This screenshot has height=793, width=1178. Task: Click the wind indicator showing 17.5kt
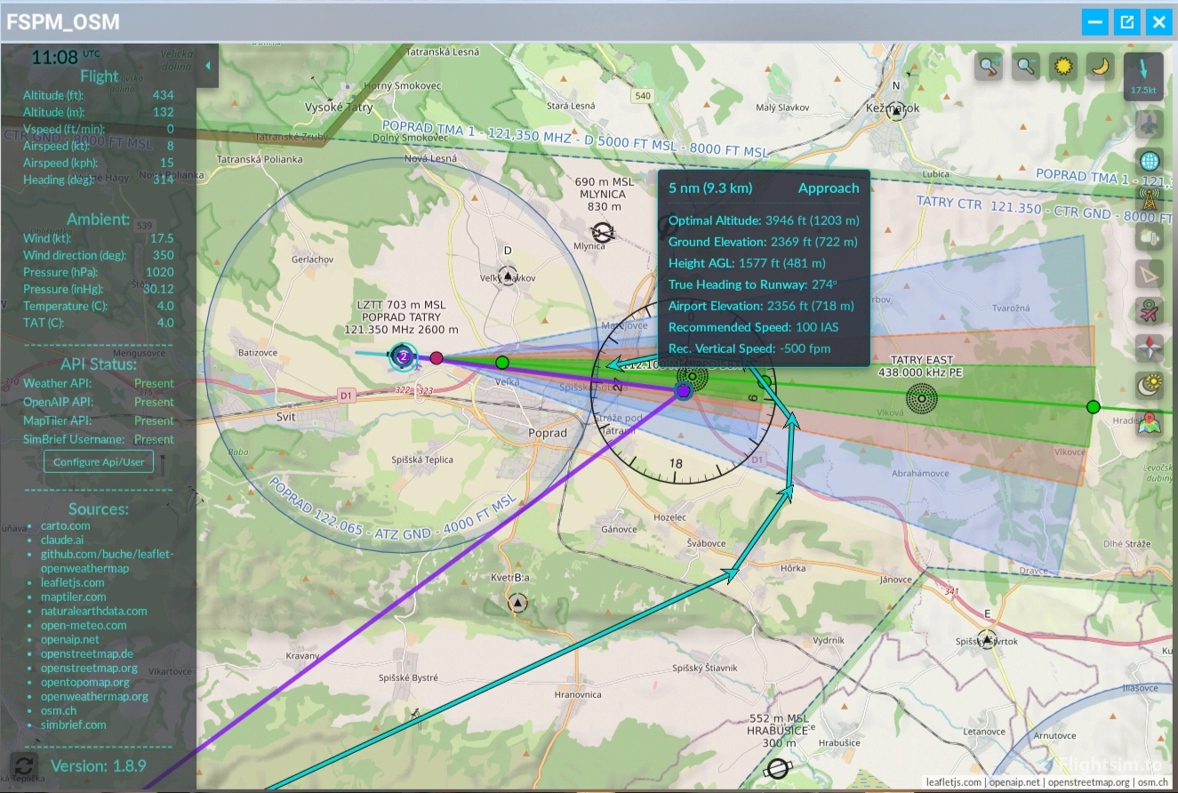pos(1143,77)
